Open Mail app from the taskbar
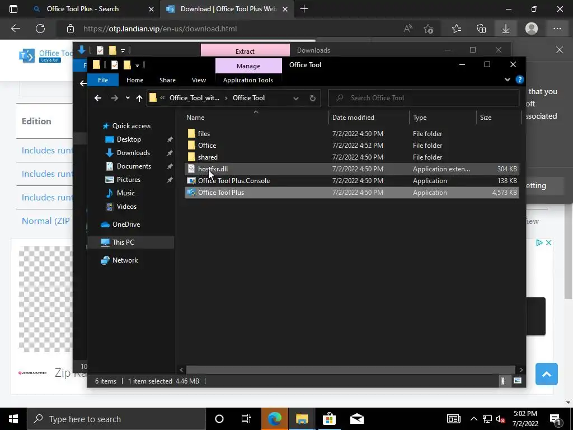This screenshot has height=430, width=573. pos(356,419)
